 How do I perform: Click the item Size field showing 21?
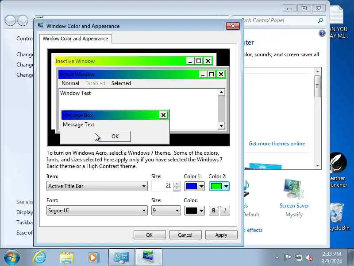[x=162, y=186]
